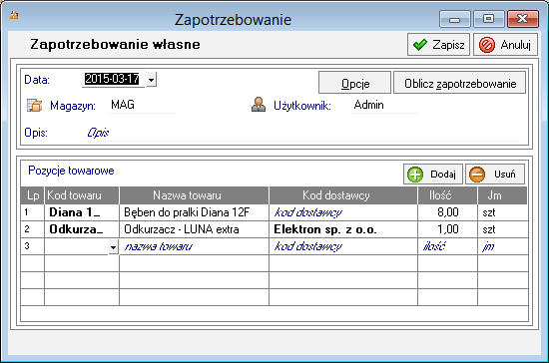549x363 pixels.
Task: Close the Zapotrzebowanie window
Action: 523,19
